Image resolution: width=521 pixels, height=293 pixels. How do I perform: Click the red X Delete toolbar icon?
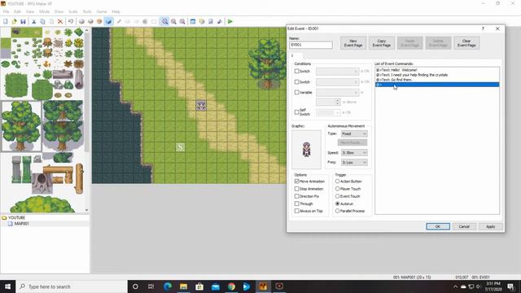(60, 22)
